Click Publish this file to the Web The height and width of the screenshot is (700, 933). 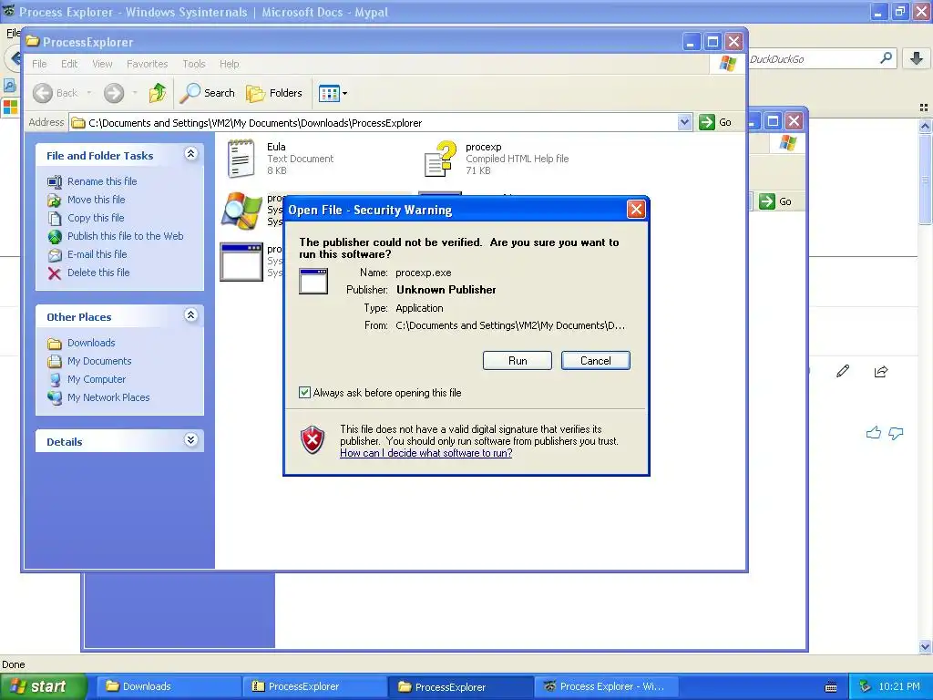[125, 236]
